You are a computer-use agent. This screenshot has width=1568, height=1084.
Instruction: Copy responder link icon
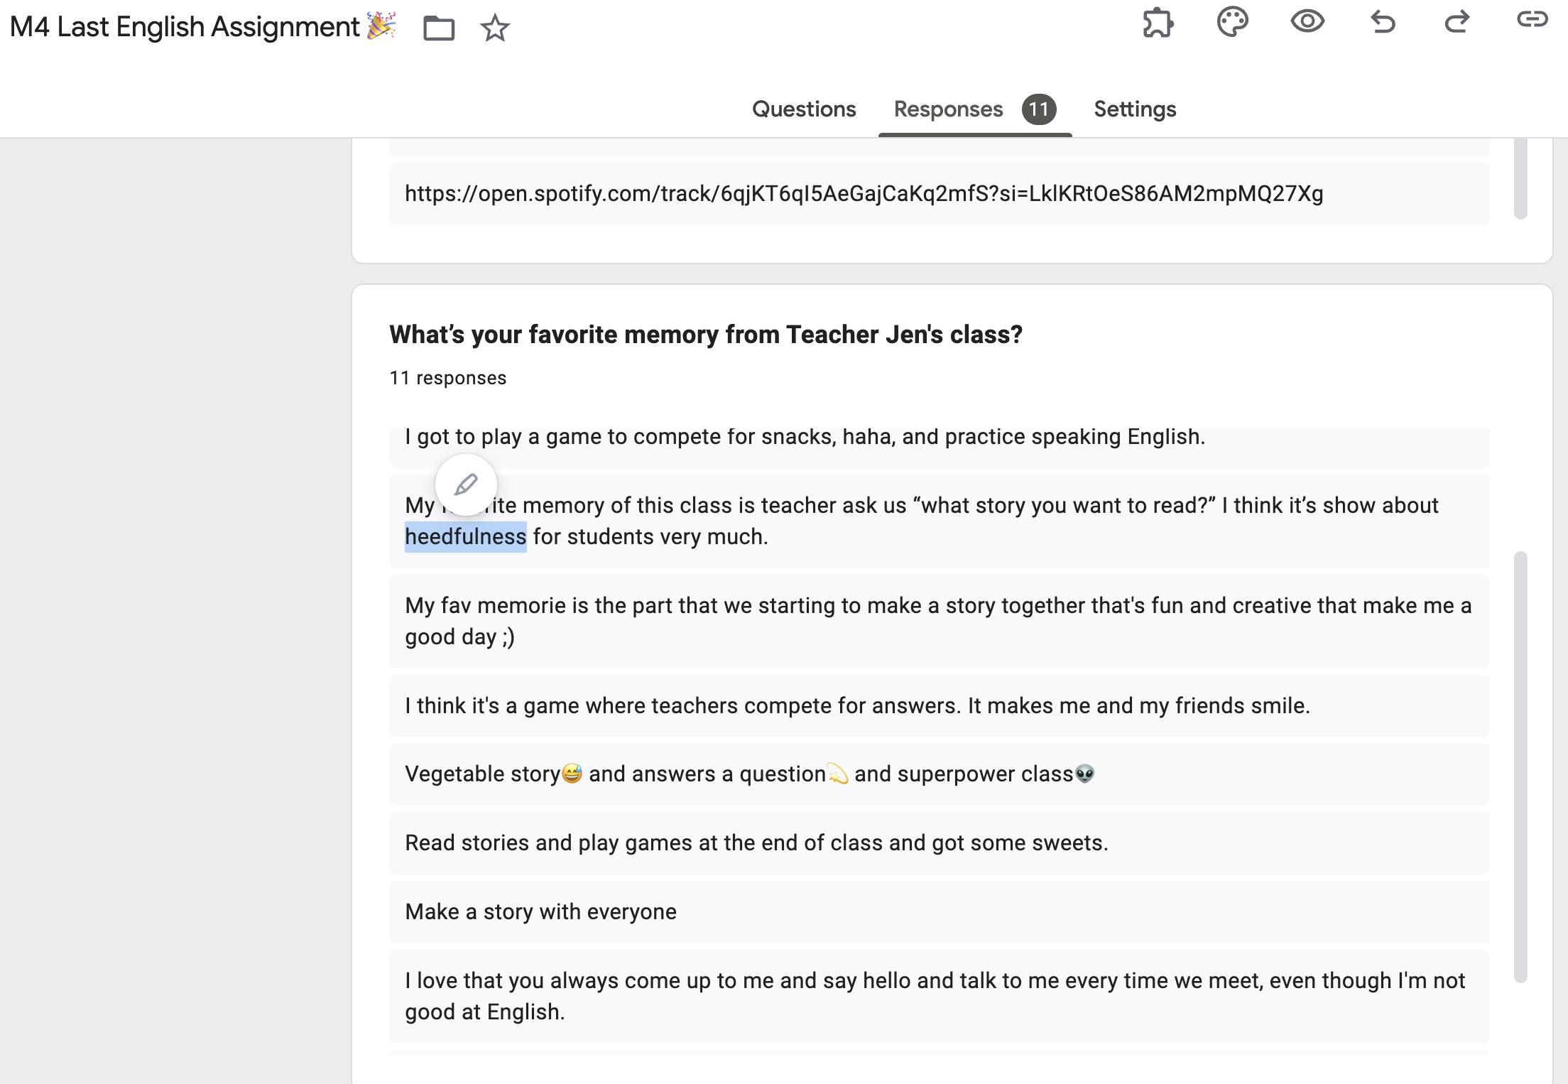(x=1532, y=20)
